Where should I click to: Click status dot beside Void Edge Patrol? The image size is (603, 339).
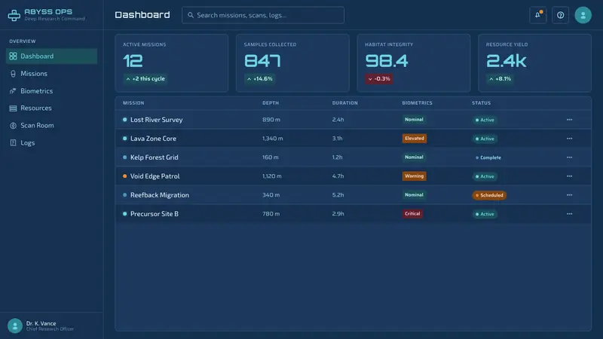click(x=124, y=176)
